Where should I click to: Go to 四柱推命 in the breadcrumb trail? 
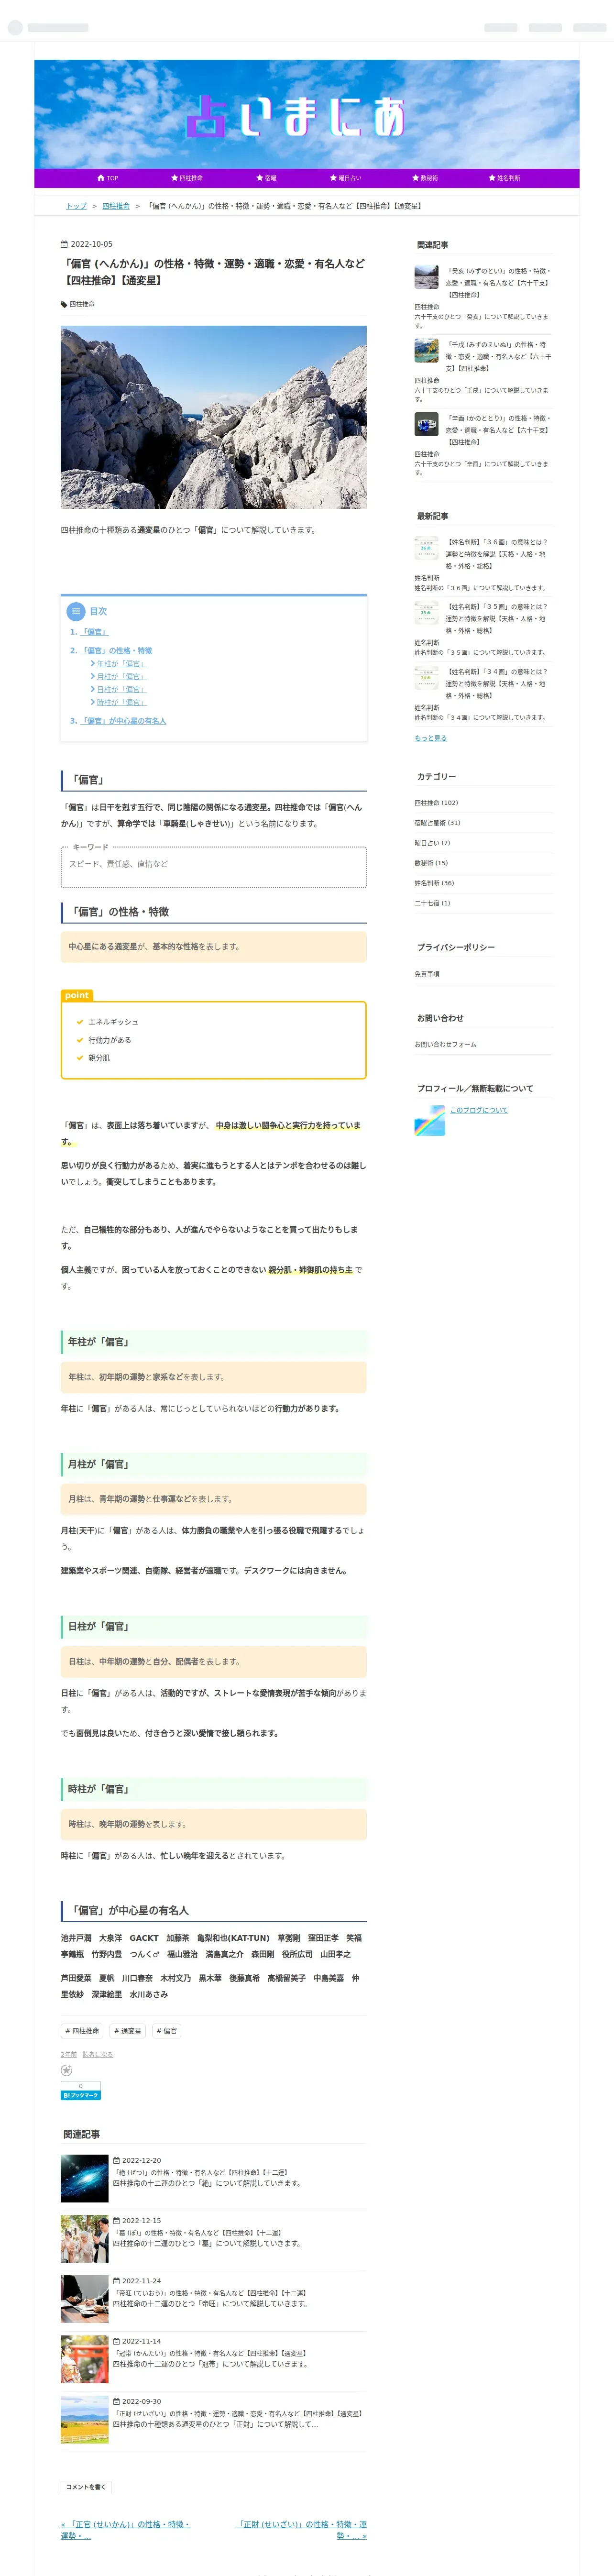tap(116, 206)
